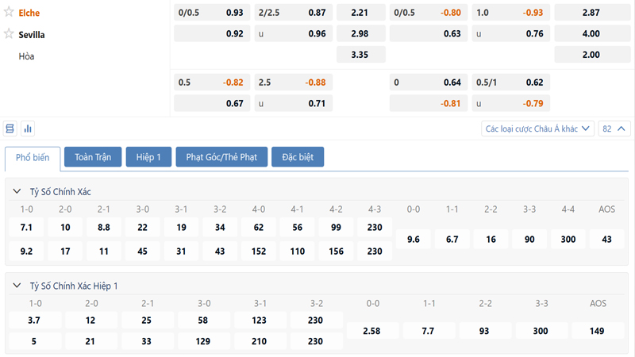
Task: Click the Elche team name link
Action: 29,13
